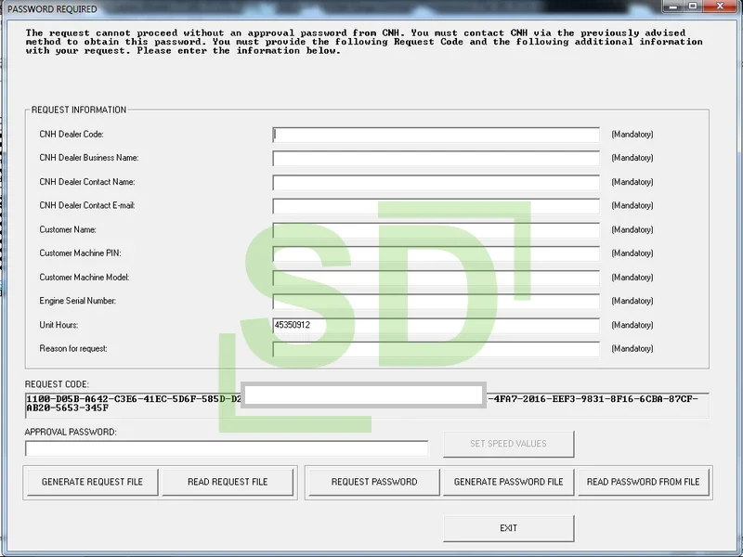This screenshot has height=557, width=743.
Task: Click the Generate Password File button
Action: click(x=508, y=482)
